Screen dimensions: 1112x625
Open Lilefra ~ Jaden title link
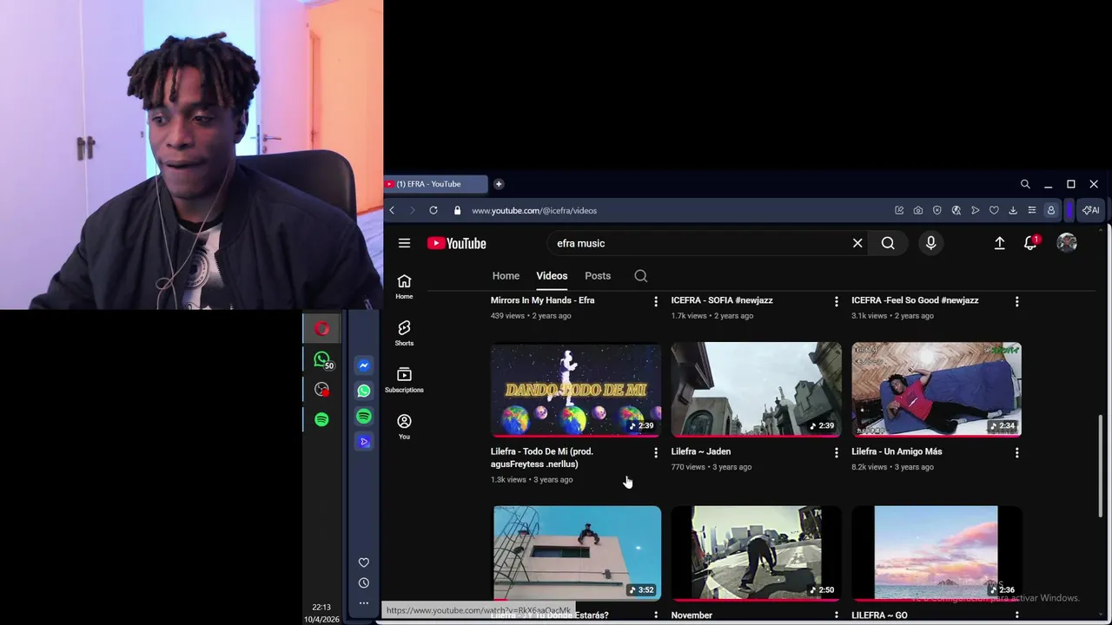(x=701, y=451)
